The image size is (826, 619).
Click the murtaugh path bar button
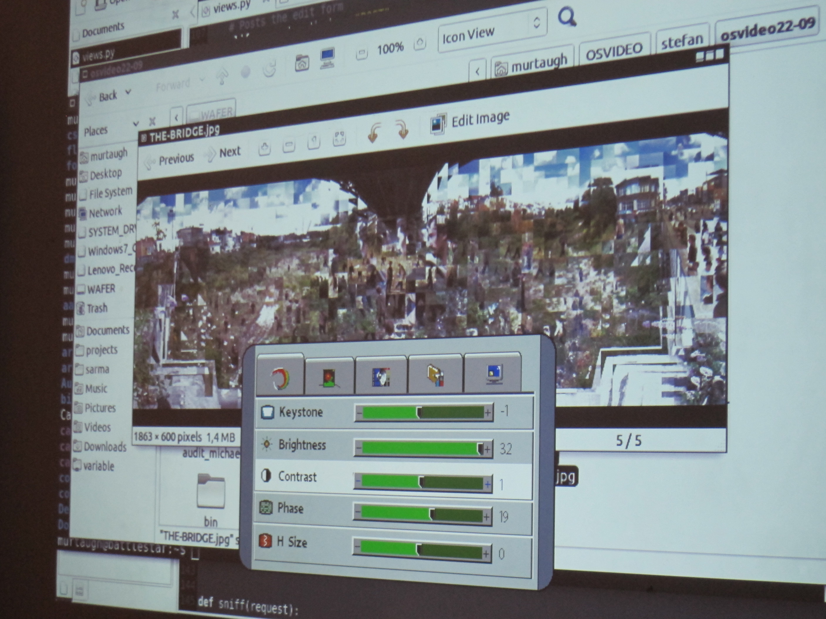pyautogui.click(x=532, y=64)
